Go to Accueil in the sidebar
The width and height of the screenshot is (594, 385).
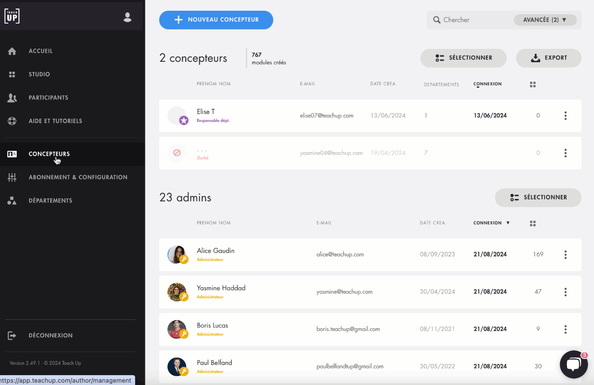coord(40,51)
